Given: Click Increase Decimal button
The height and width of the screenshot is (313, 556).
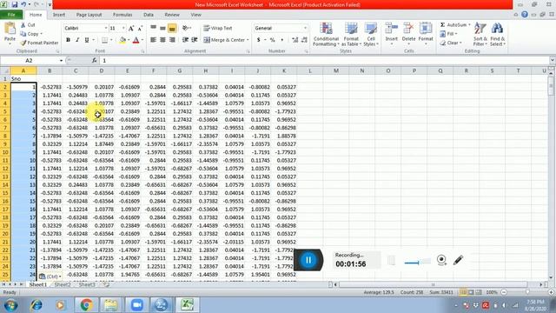Looking at the screenshot, I should click(295, 40).
